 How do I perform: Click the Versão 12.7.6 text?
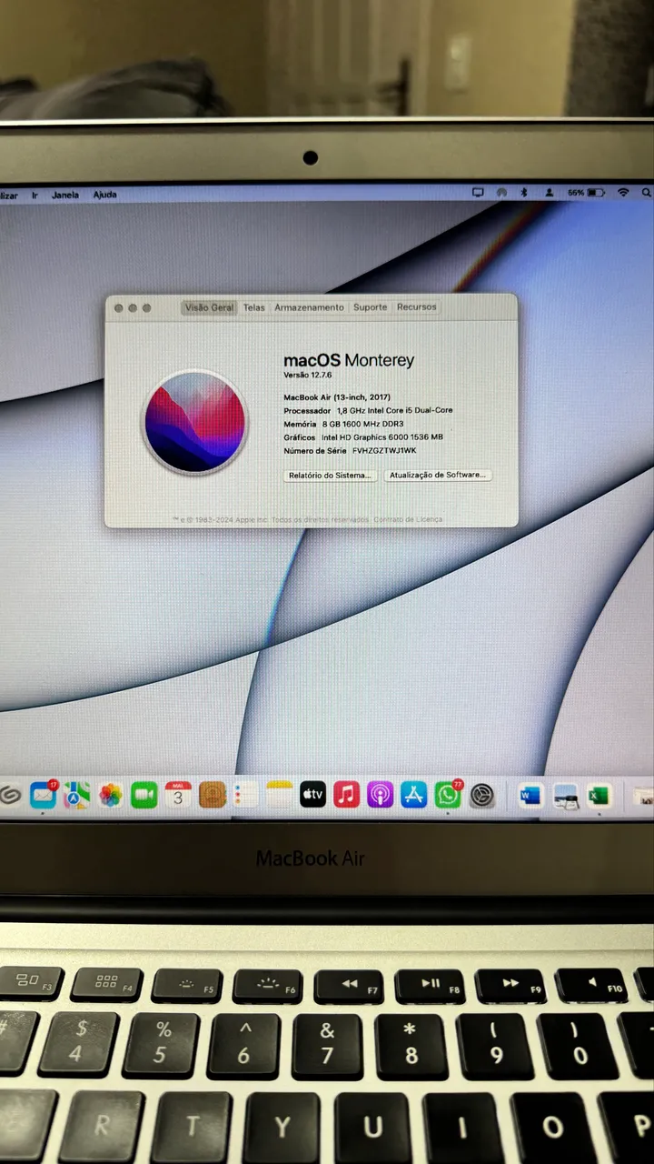pos(308,375)
